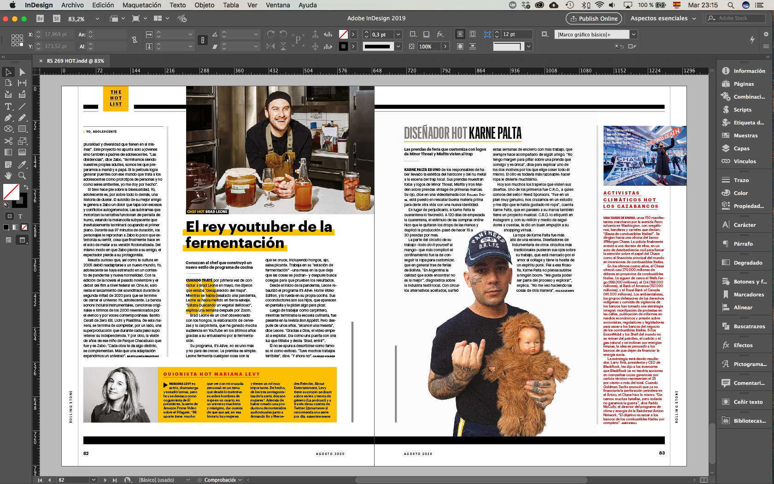
Task: Select the Direct Selection tool
Action: [x=22, y=72]
